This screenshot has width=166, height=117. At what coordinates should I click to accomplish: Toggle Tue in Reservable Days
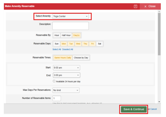71,44
